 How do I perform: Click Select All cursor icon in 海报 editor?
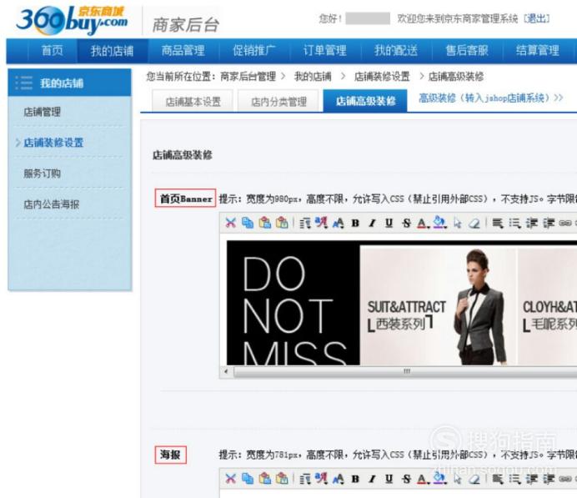tap(458, 479)
